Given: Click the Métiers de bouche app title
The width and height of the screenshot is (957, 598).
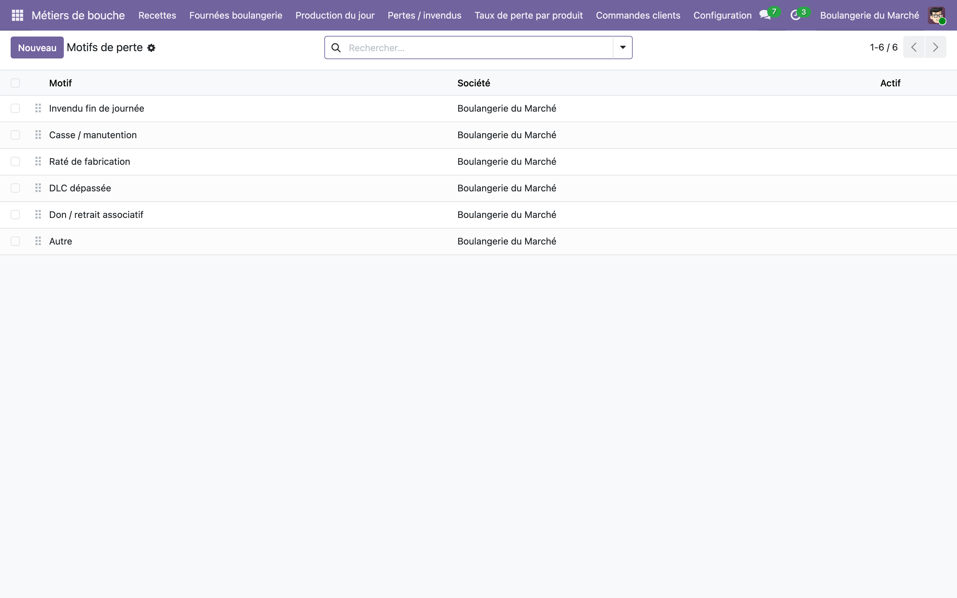Looking at the screenshot, I should [78, 15].
